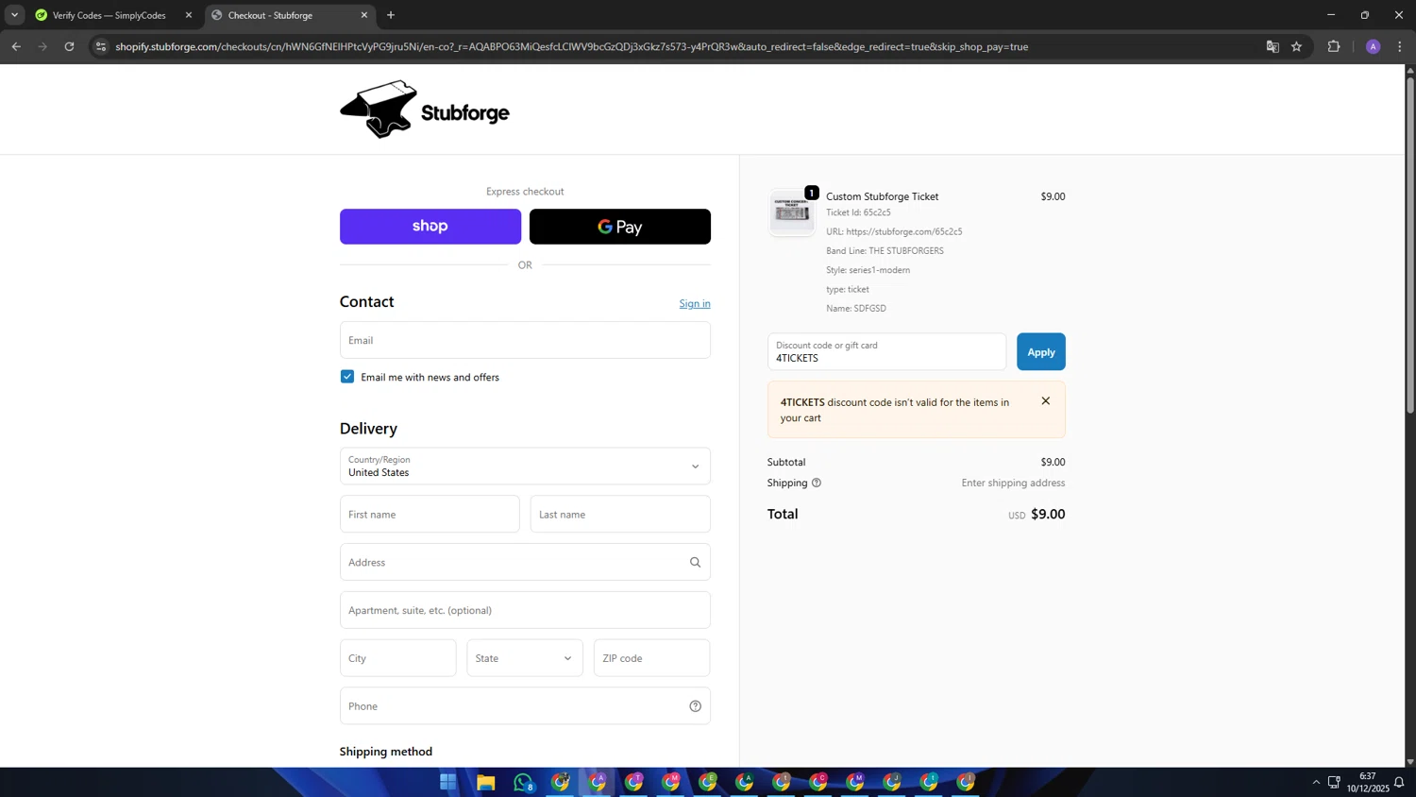Open the Windows Start menu
The image size is (1416, 797).
pos(448,782)
